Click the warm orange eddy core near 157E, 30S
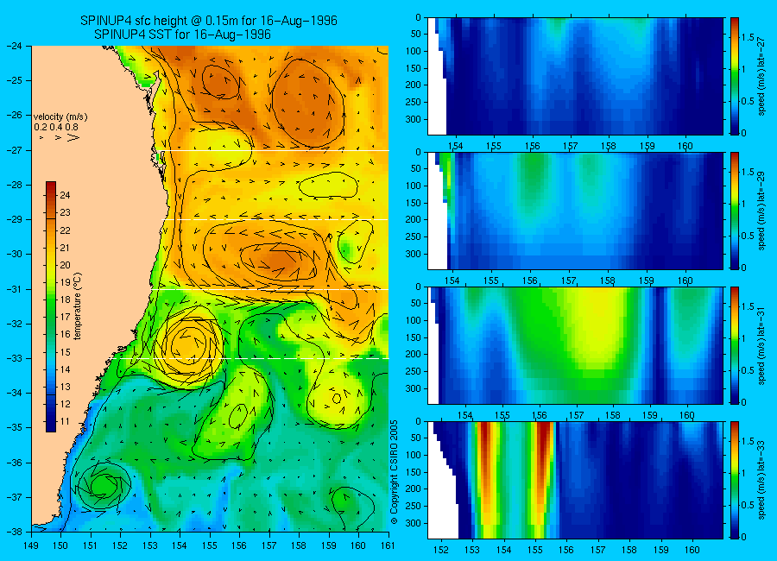The image size is (777, 561). (277, 260)
